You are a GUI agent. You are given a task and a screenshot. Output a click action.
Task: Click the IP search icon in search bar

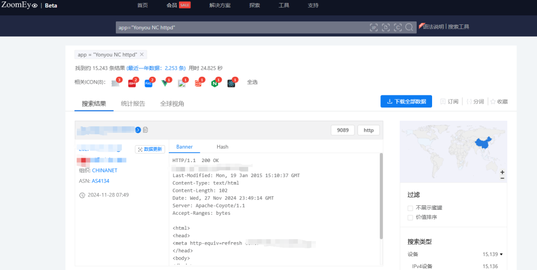(x=373, y=27)
